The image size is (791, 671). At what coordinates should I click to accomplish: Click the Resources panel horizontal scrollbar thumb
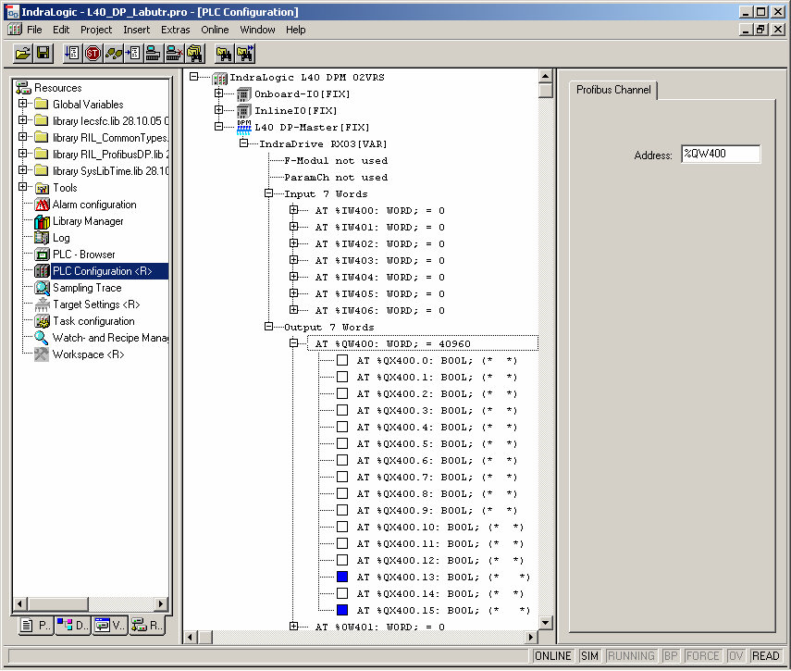point(57,603)
